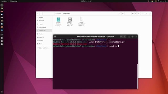Open the volume indicator in system tray
Image resolution: width=168 pixels, height=94 pixels.
click(x=161, y=1)
